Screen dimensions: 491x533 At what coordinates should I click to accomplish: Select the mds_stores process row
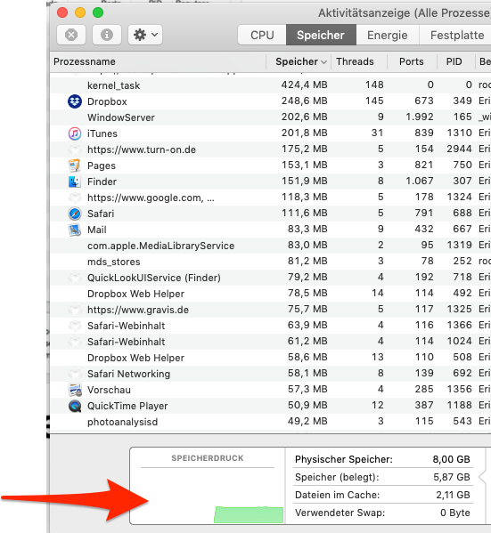coord(270,262)
